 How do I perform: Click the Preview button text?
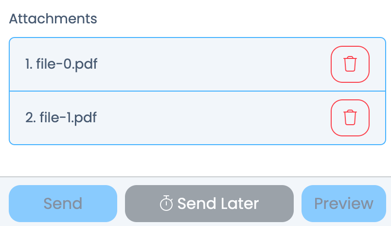click(344, 204)
